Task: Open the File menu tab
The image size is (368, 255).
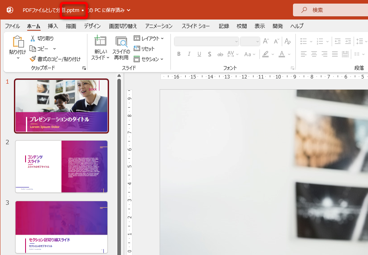Action: [12, 26]
